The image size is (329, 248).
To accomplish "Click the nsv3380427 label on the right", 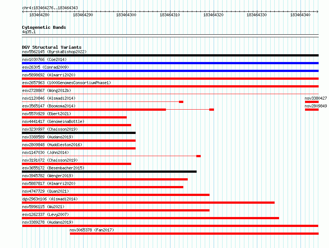I will click(x=316, y=98).
